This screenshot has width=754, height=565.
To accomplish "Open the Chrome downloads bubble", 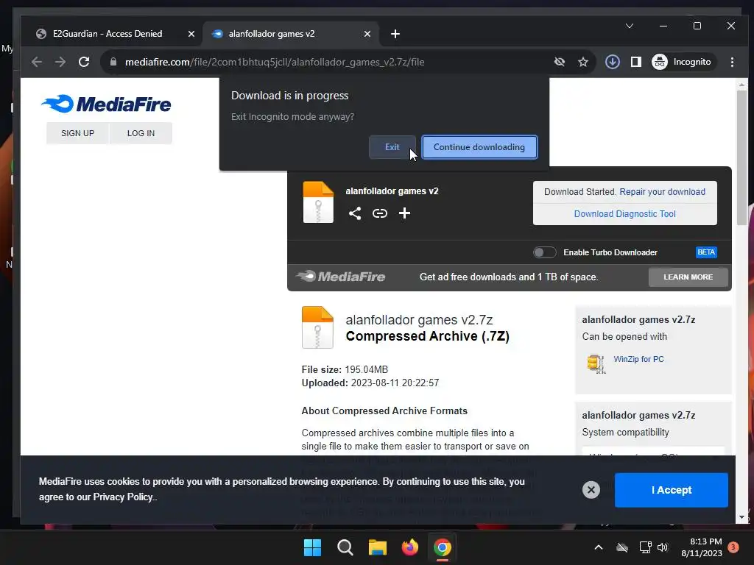I will pyautogui.click(x=612, y=62).
